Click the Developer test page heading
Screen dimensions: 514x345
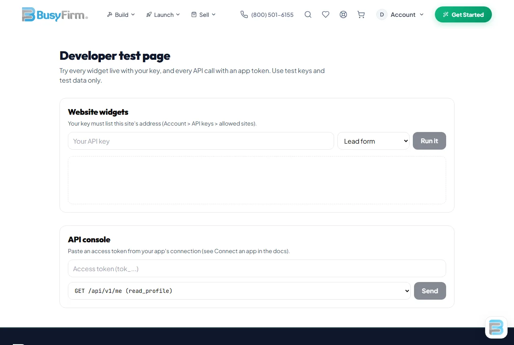(115, 56)
